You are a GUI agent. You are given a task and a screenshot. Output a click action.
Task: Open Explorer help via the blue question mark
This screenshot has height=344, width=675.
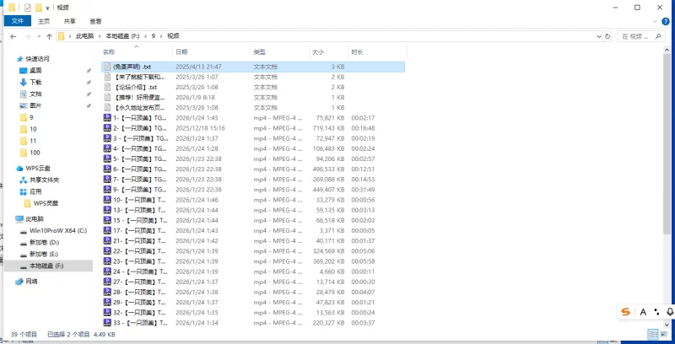(667, 20)
